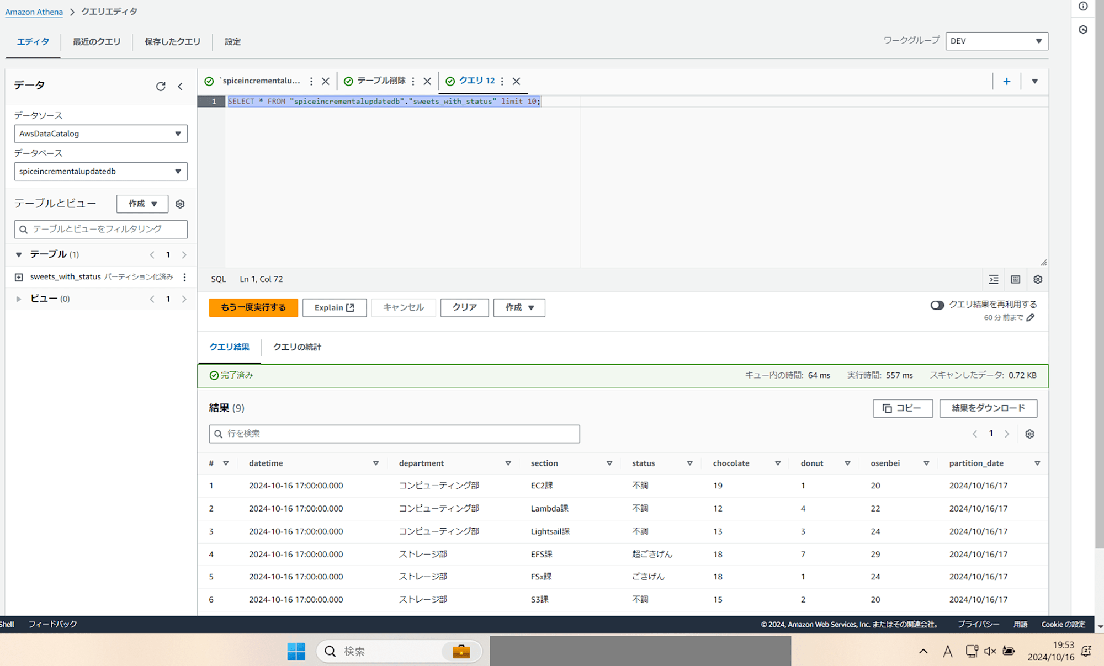Click the キャンセル button

[404, 307]
